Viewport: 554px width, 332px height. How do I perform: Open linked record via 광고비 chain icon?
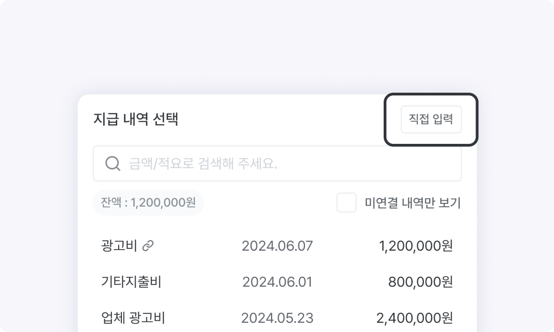click(148, 246)
